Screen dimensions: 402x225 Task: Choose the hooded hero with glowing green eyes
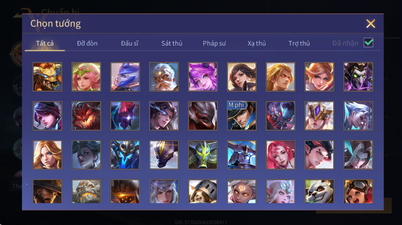tap(358, 77)
